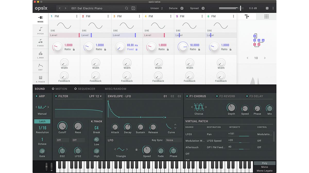Image resolution: width=309 pixels, height=173 pixels.
Task: Click the virtual patch list scrollbar
Action: point(273,136)
